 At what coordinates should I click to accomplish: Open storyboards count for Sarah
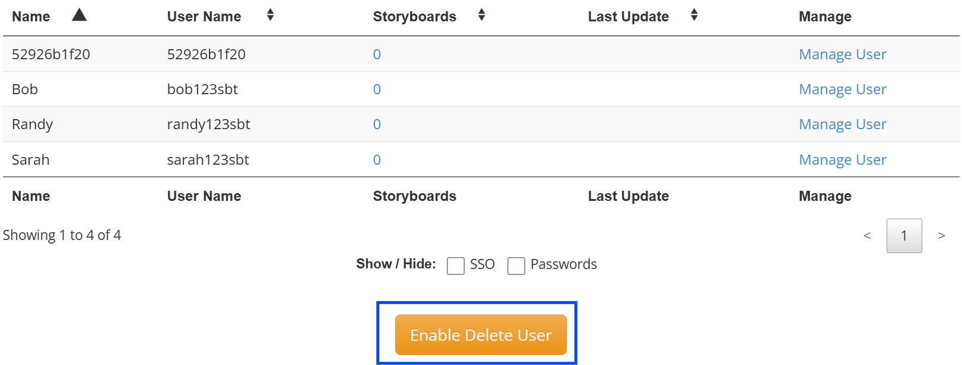coord(377,160)
